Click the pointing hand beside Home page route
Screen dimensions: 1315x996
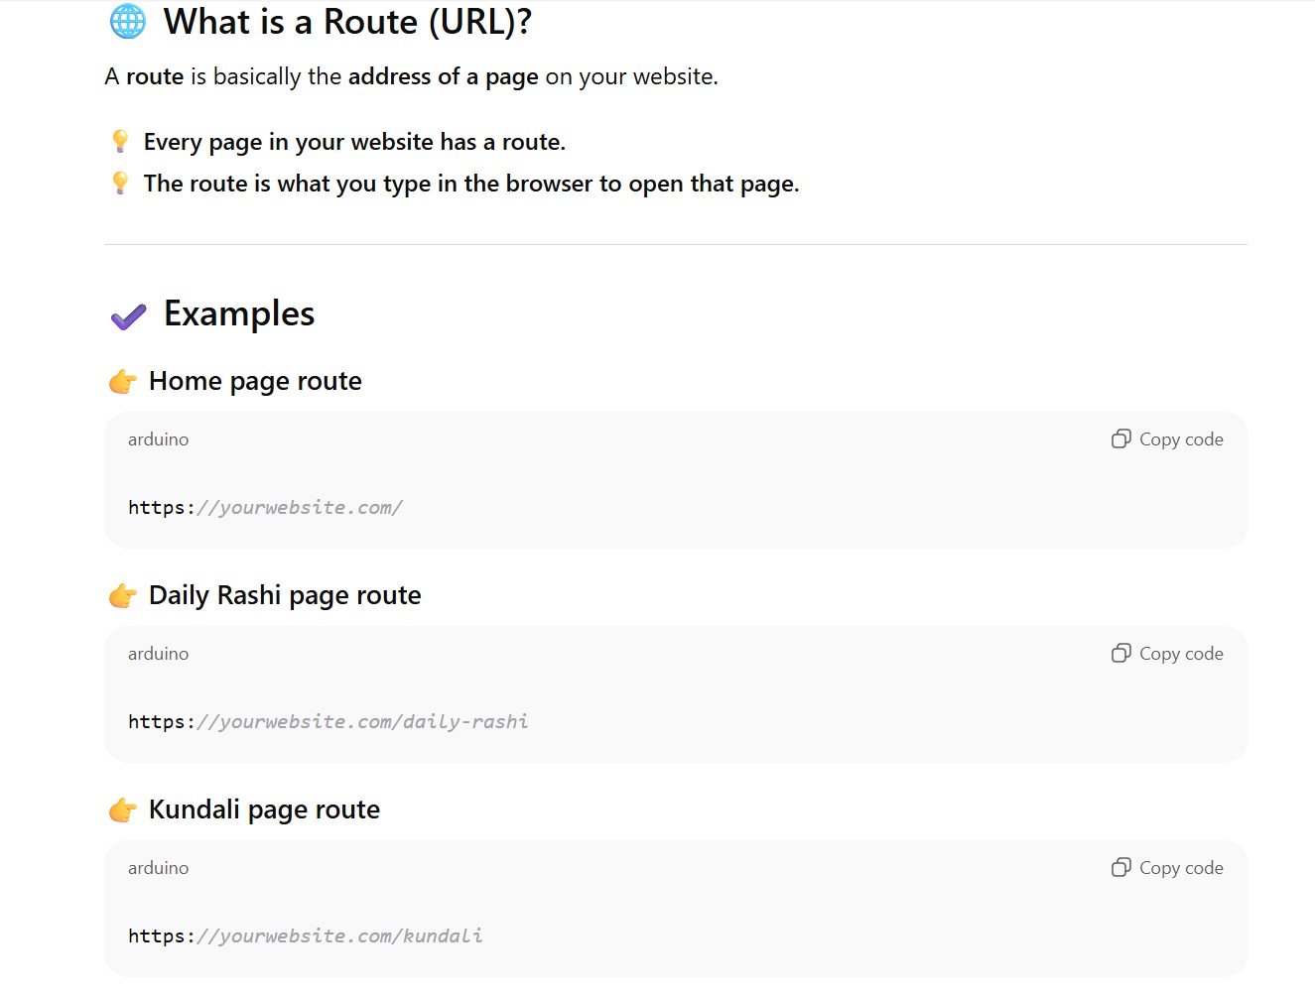click(123, 381)
